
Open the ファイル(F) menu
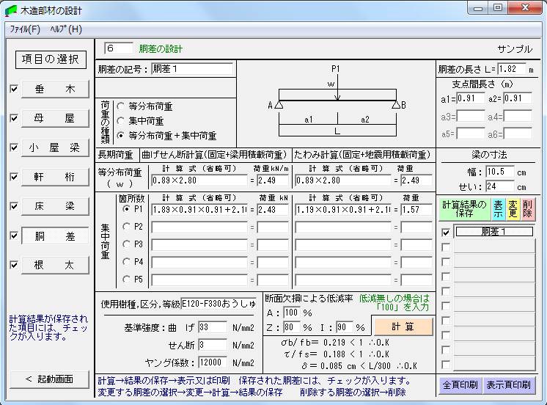[25, 29]
